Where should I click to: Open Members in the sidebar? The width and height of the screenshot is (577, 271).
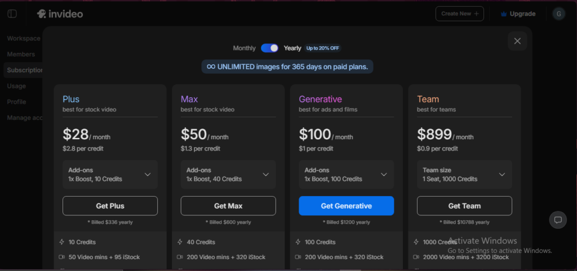pyautogui.click(x=21, y=55)
